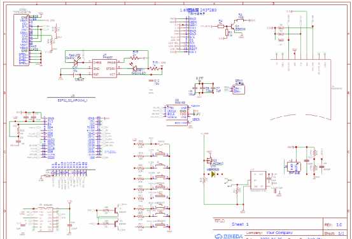This screenshot has width=352, height=239.
Task: Click the regulator IC at bottom right
Action: click(258, 181)
